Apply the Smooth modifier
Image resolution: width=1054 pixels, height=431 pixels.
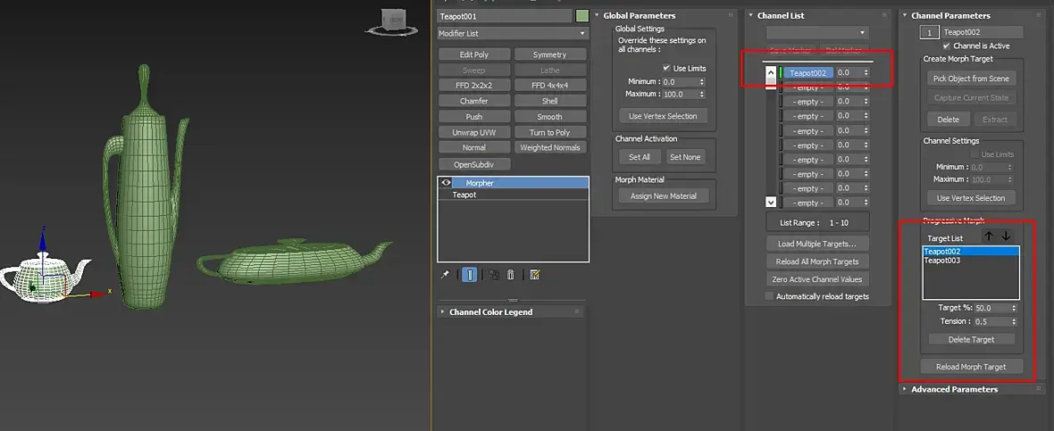coord(550,116)
